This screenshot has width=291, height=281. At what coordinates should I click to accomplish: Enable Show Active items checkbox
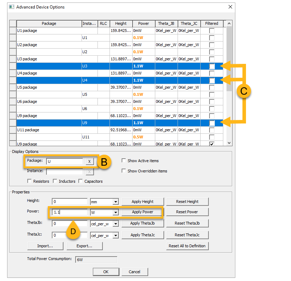[x=124, y=161]
